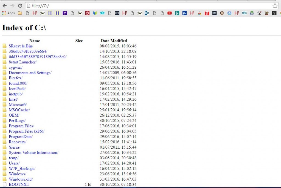Open the Microsoft folder link
The height and width of the screenshot is (188, 281).
[x=18, y=105]
